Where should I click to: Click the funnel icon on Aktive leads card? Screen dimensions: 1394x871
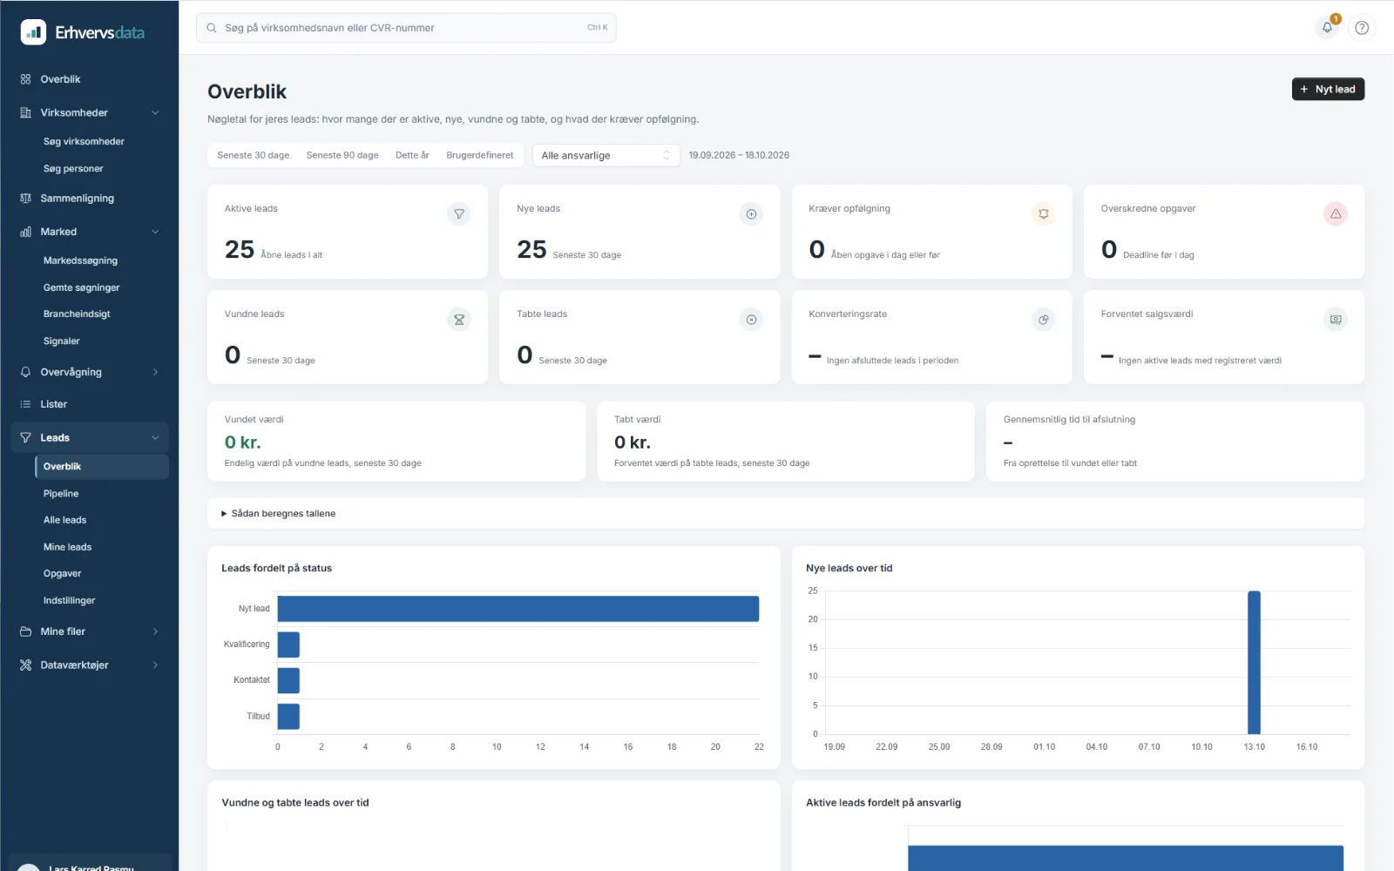[459, 214]
